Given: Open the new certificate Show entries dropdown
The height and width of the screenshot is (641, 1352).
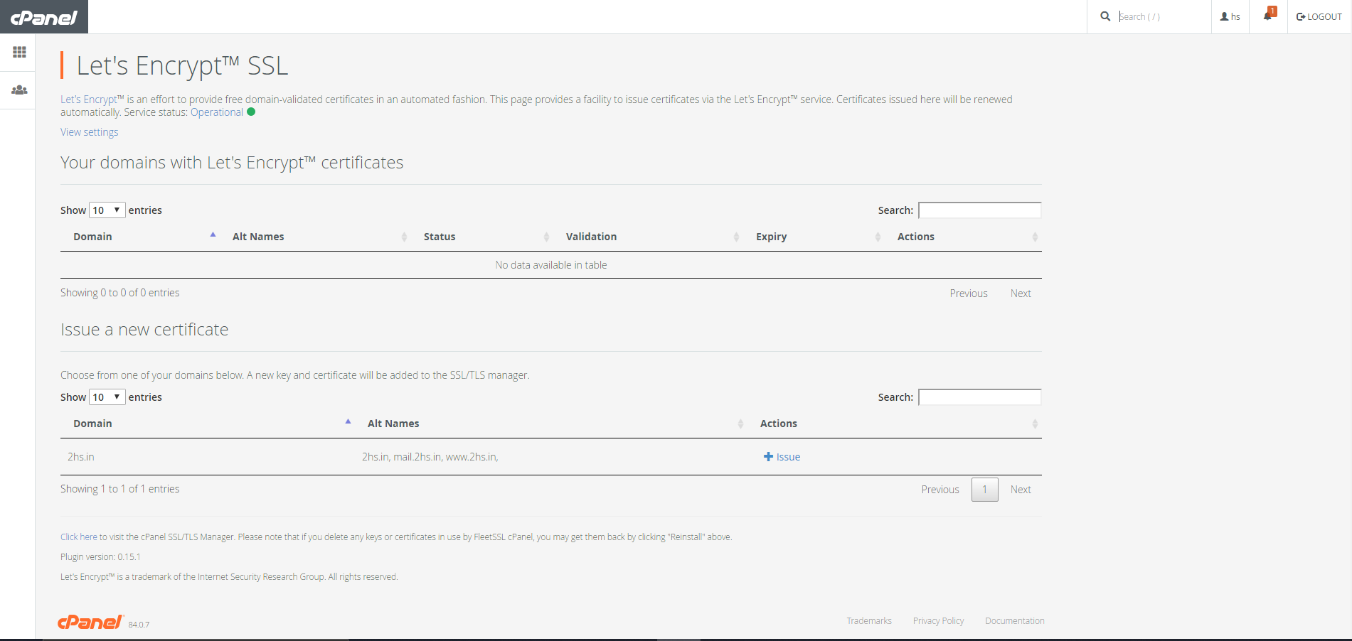Looking at the screenshot, I should tap(107, 397).
